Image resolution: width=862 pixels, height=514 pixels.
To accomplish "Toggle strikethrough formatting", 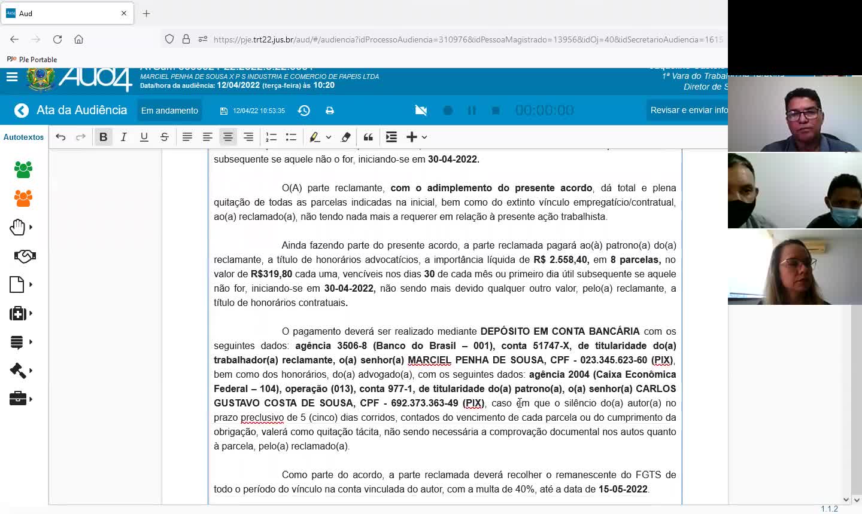I will [165, 137].
